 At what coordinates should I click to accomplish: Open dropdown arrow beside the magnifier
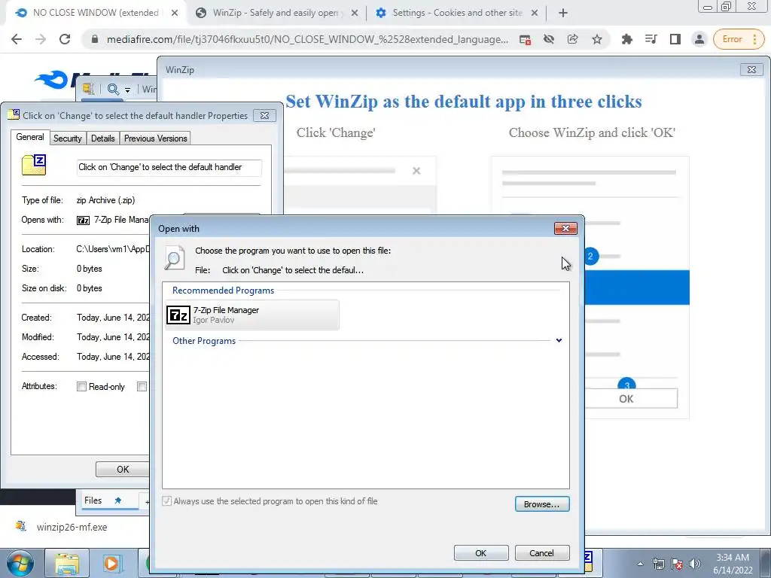[x=127, y=90]
